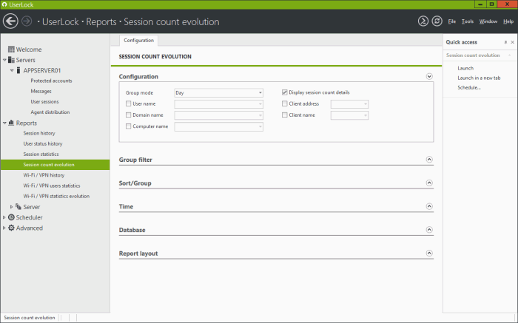Open the Client address dropdown
Image resolution: width=518 pixels, height=323 pixels.
(x=349, y=104)
